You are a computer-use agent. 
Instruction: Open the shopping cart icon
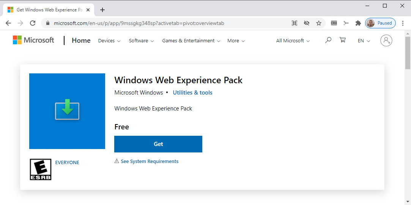[343, 40]
